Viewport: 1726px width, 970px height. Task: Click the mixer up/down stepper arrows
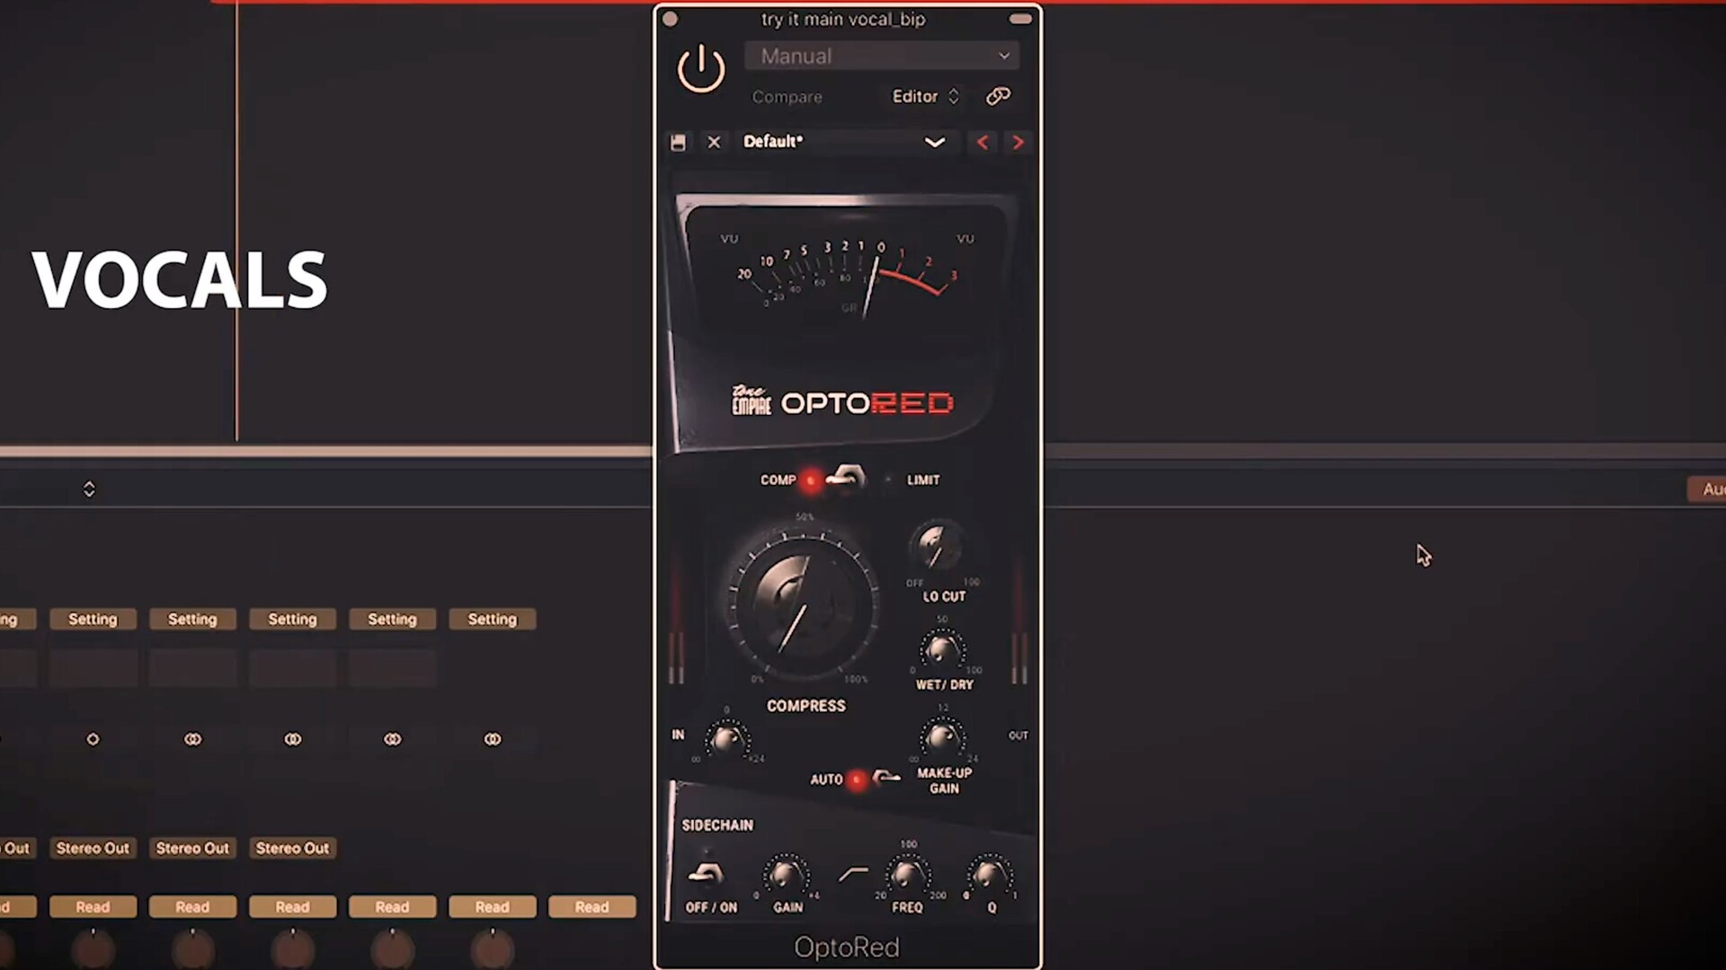pos(89,489)
